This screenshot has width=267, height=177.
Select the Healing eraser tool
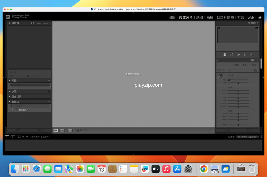[x=238, y=55]
